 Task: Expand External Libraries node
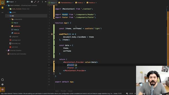6,50
